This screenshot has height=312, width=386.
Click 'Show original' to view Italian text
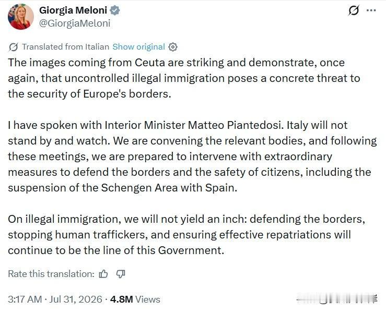[138, 47]
